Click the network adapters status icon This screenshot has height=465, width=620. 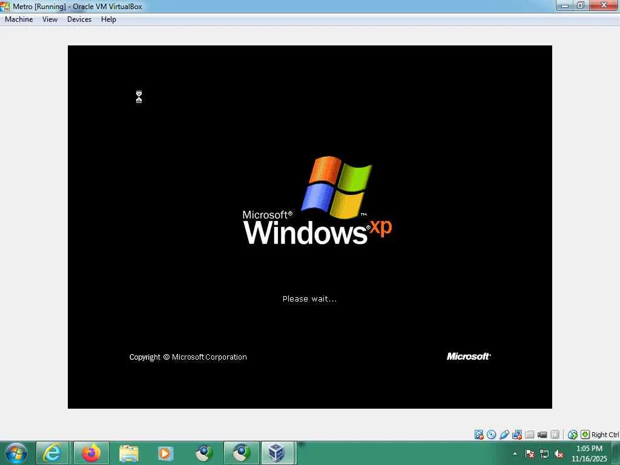click(x=517, y=435)
